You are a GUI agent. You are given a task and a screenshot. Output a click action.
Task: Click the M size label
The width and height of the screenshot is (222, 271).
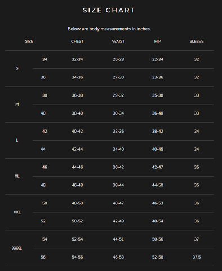[x=17, y=104]
